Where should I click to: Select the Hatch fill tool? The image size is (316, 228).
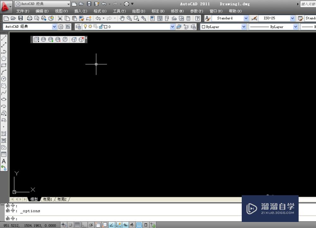click(x=4, y=134)
